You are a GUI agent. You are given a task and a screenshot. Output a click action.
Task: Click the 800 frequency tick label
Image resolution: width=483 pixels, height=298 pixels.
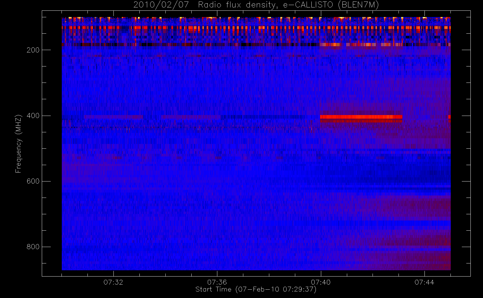tap(33, 247)
